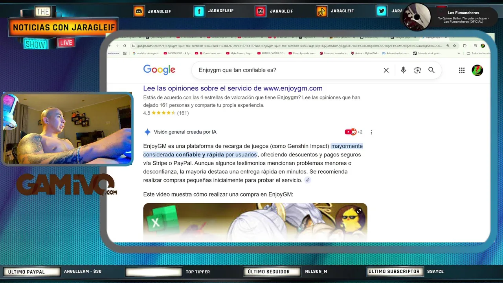Click Chrome forward arrow

tap(117, 46)
